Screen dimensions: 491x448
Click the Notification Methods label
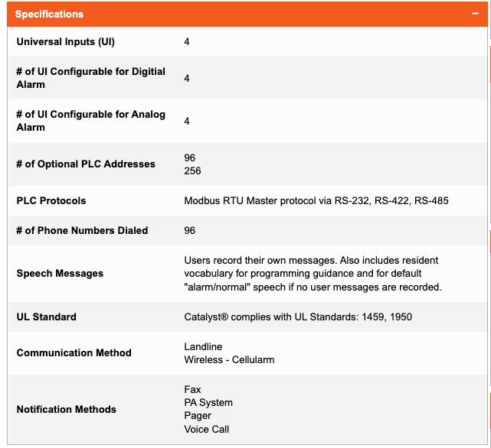(x=66, y=409)
